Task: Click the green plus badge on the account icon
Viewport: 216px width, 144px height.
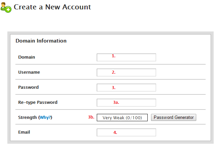Action: (8, 9)
